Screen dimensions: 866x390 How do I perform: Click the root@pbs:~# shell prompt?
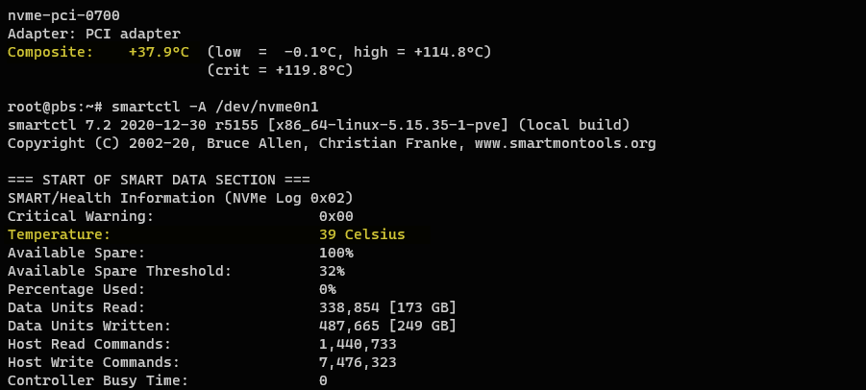(59, 106)
